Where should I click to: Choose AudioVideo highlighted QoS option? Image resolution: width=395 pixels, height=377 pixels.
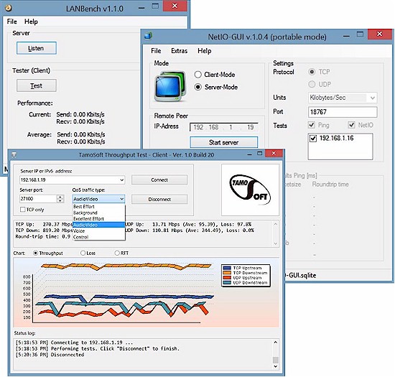98,225
